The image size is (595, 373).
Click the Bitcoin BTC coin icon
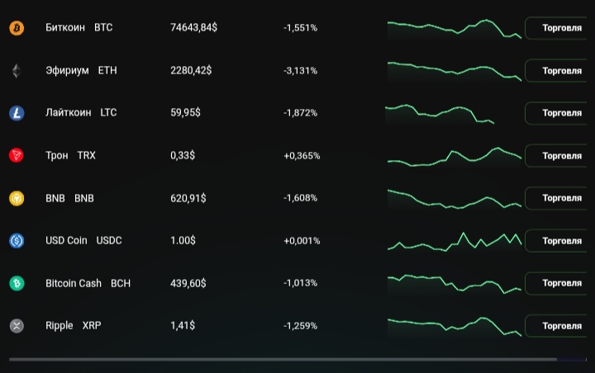click(x=17, y=28)
